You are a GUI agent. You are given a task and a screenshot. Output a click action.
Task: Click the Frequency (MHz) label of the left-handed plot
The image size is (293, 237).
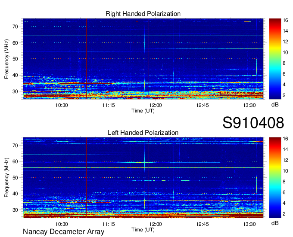[x=6, y=178]
